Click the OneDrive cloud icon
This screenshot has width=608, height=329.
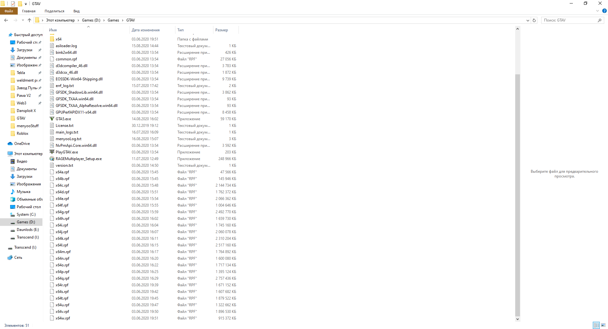pyautogui.click(x=10, y=144)
